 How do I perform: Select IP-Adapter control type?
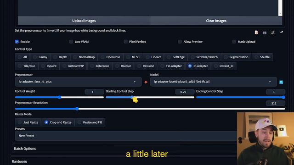pyautogui.click(x=198, y=66)
